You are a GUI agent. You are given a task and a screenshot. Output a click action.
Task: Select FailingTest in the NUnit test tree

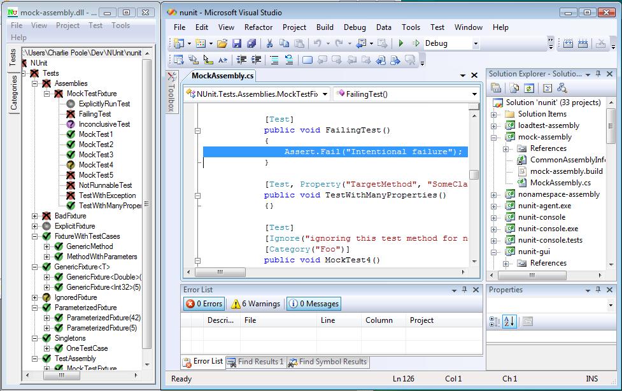point(95,114)
